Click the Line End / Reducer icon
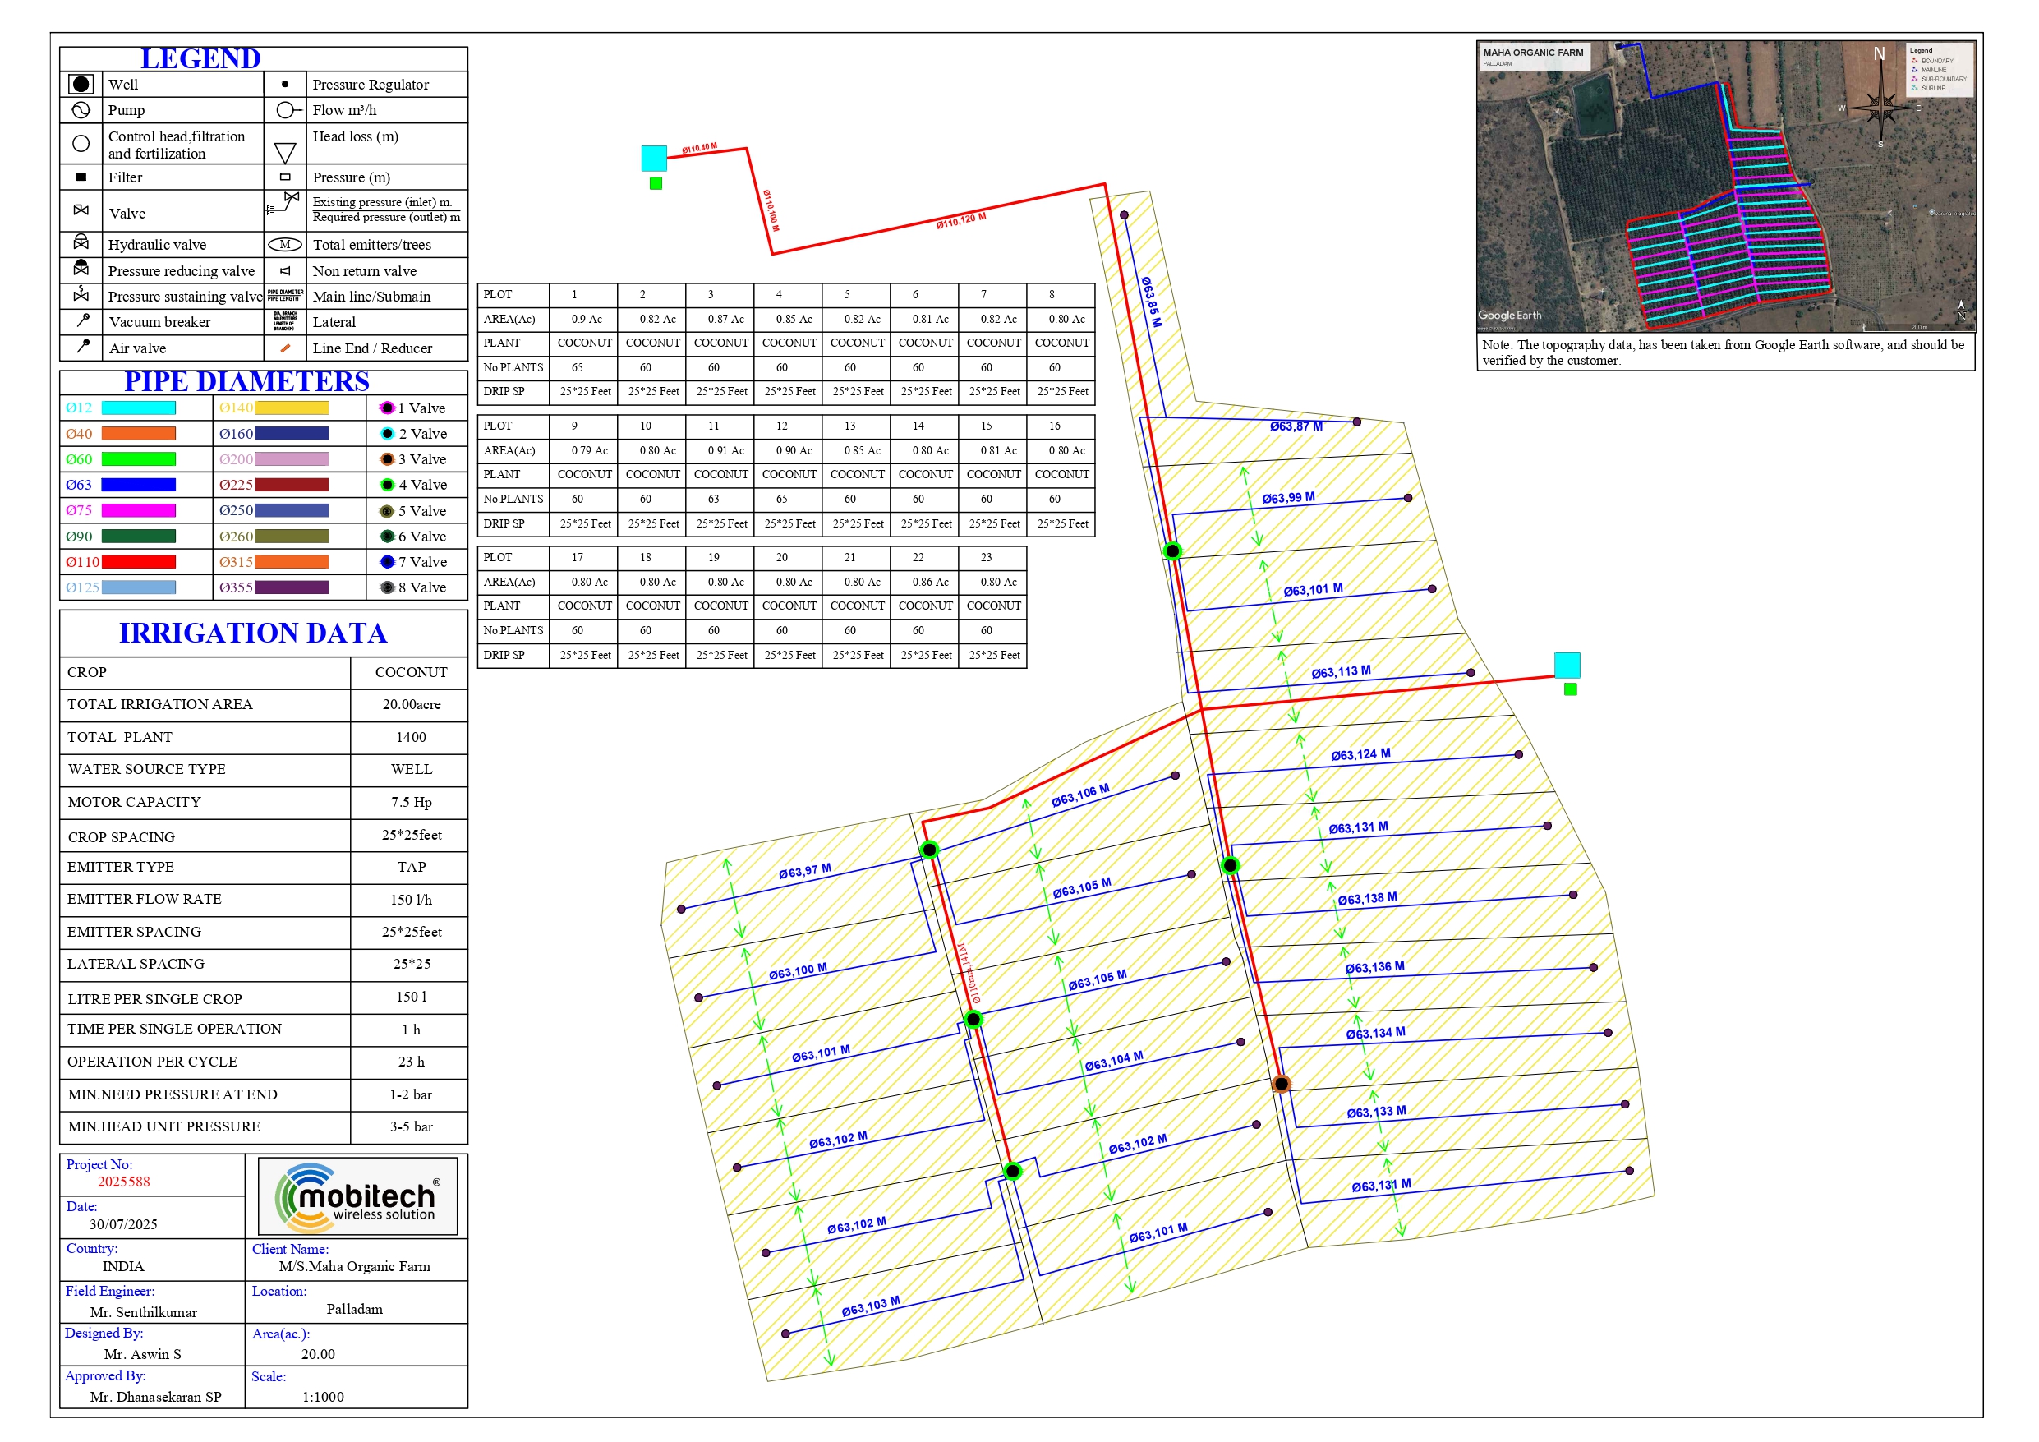Viewport: 2039px width, 1442px height. (x=285, y=348)
